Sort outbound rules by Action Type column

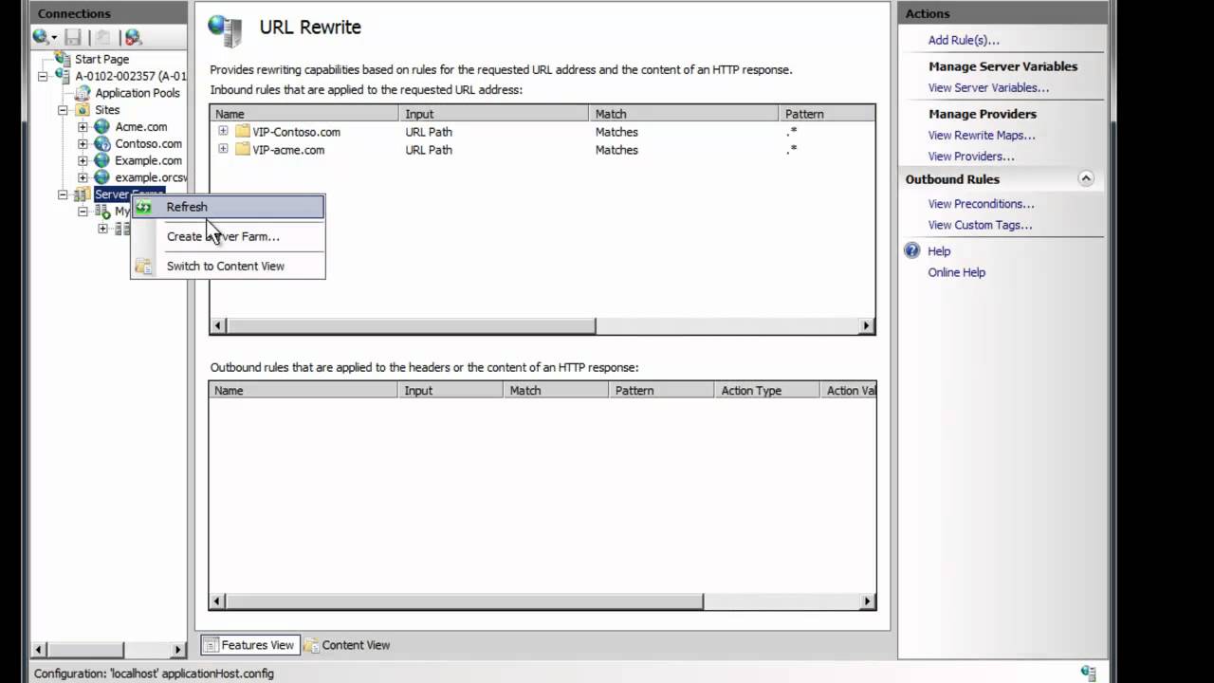(x=766, y=391)
